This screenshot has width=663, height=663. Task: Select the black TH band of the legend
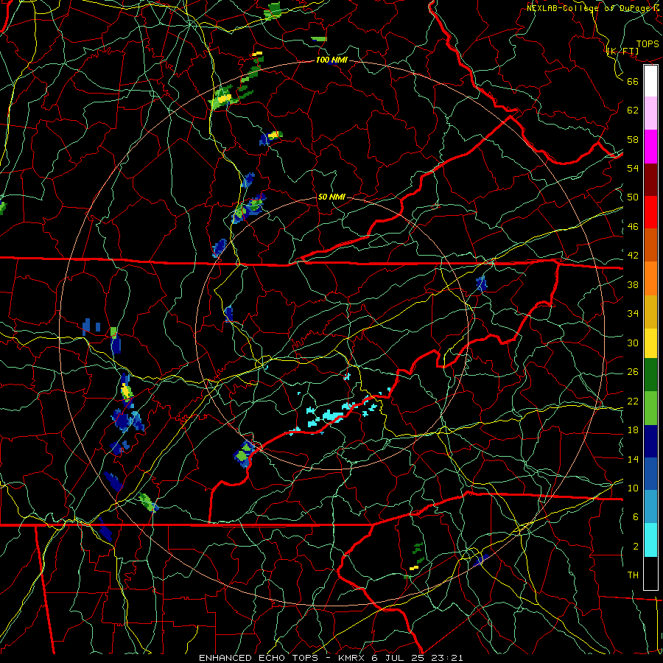coord(650,573)
